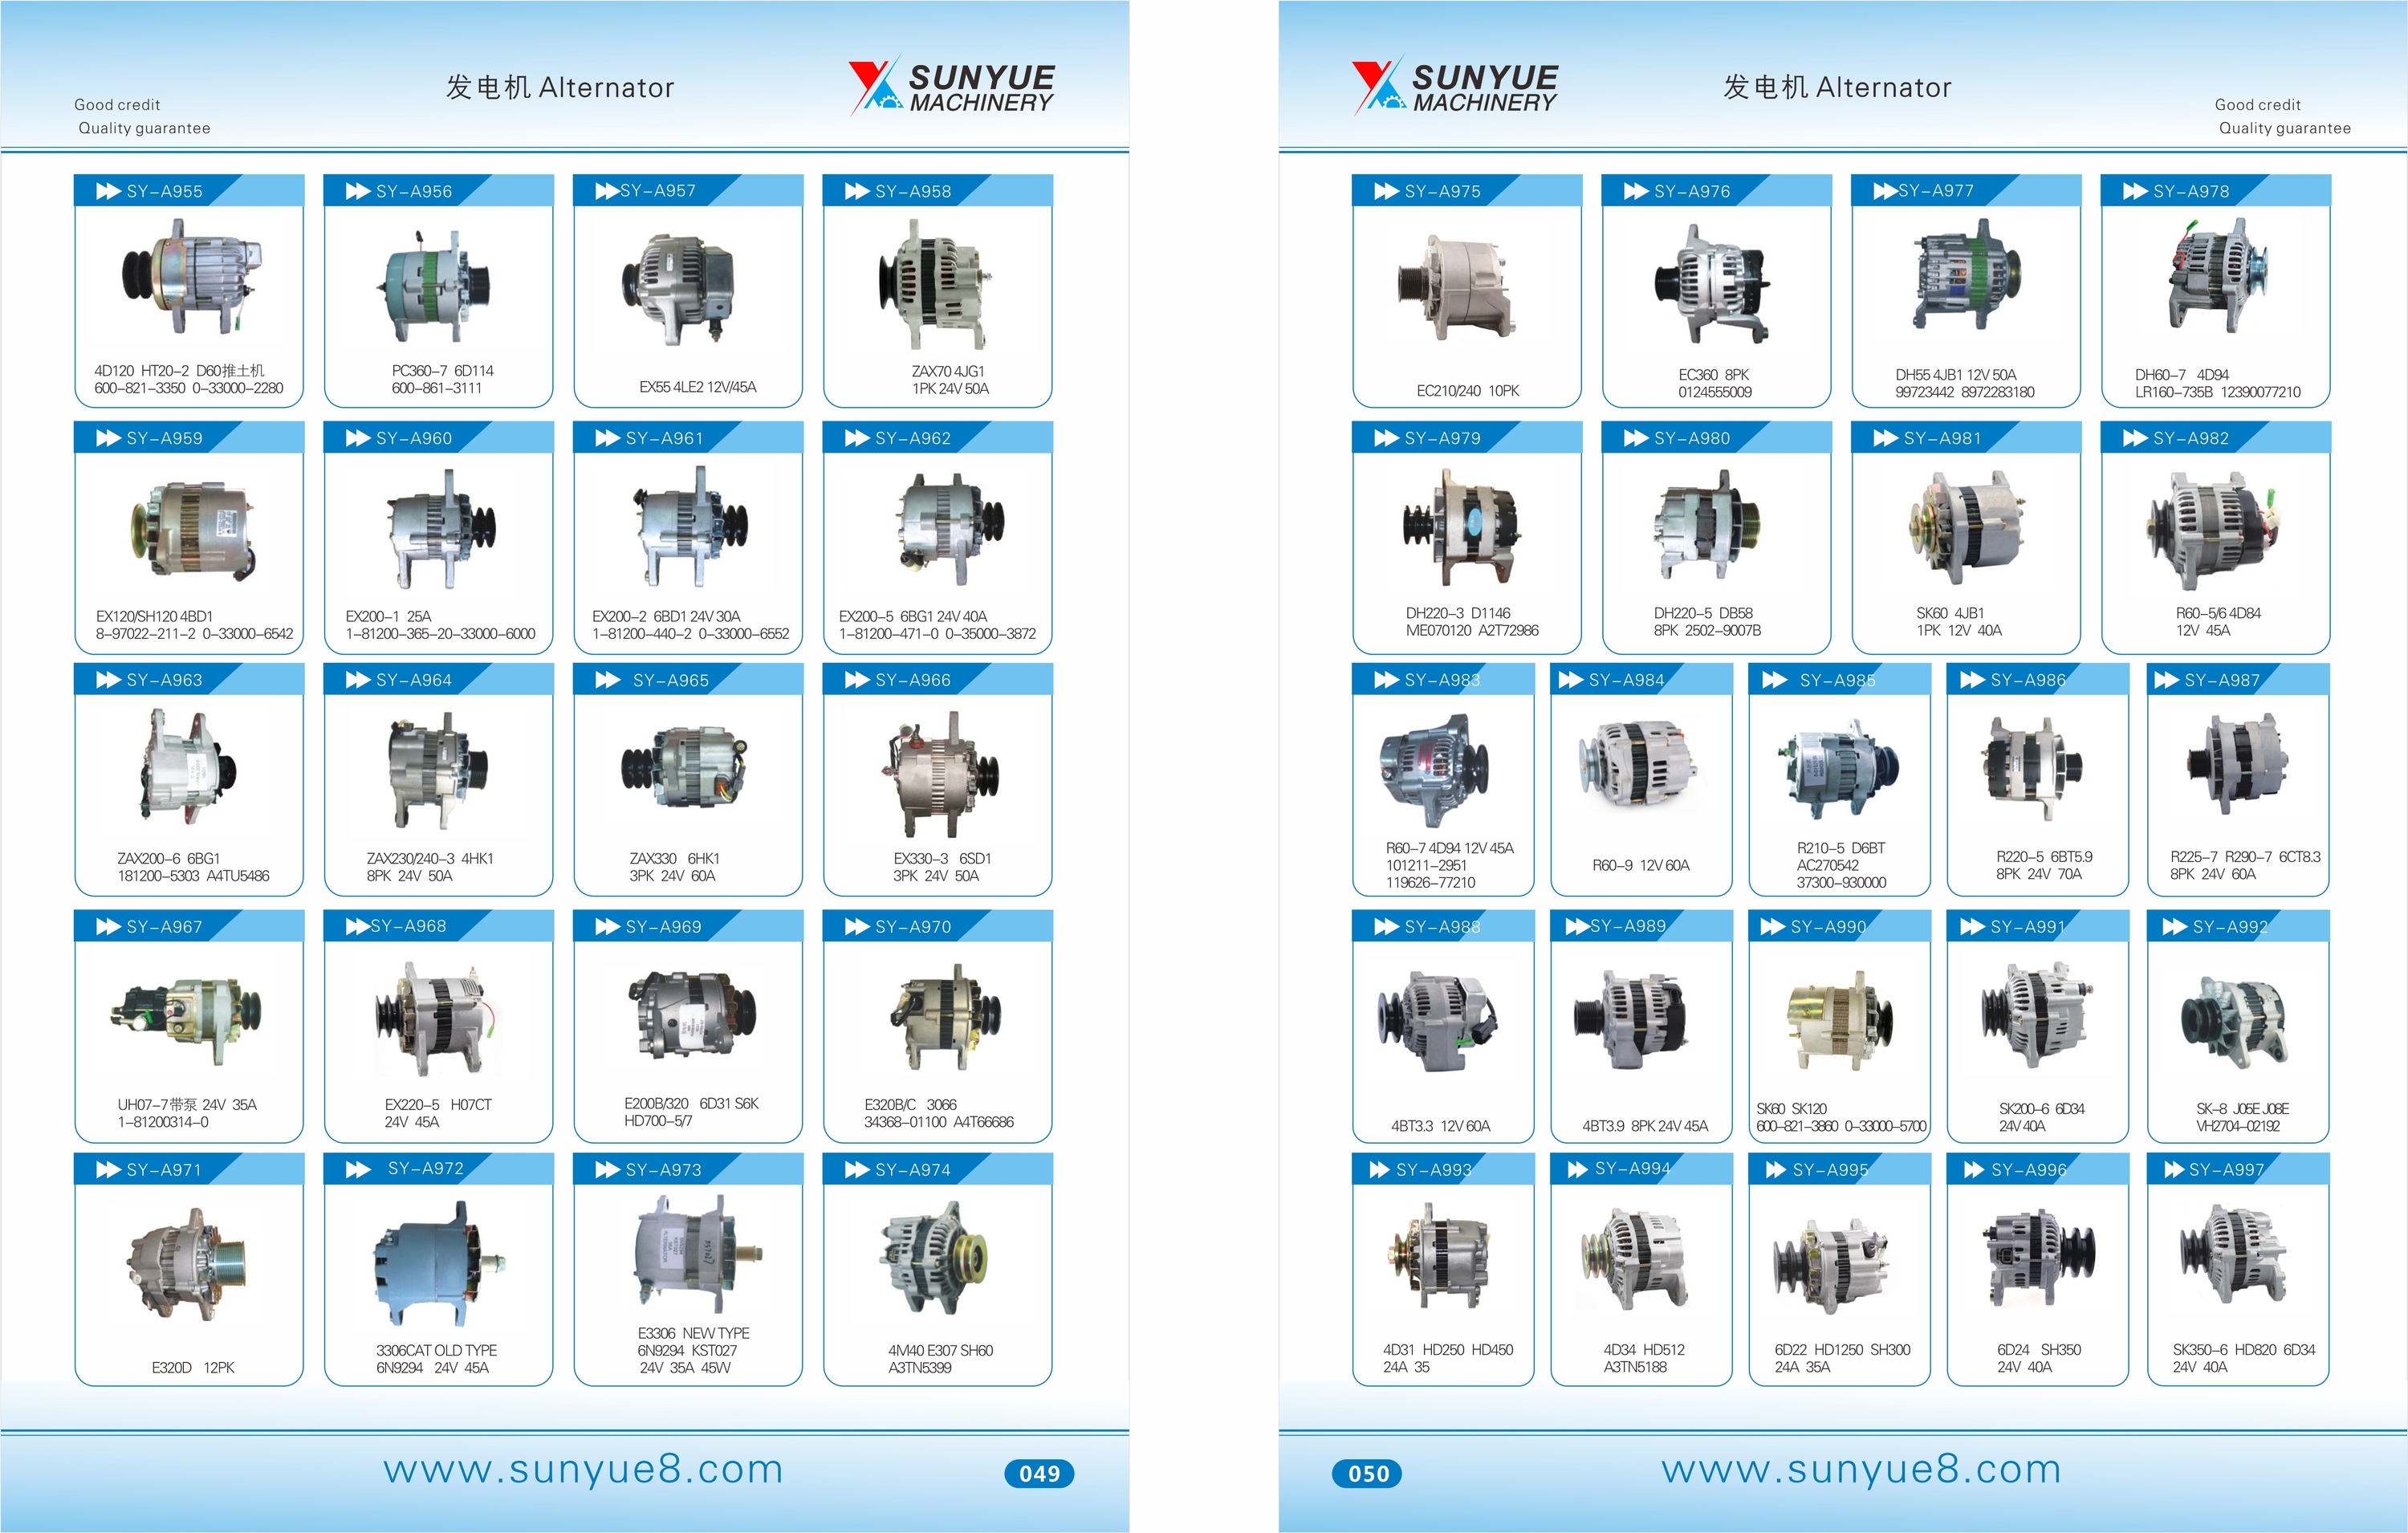Open www.sunyue8.com link on page 049
The image size is (2408, 1533).
pyautogui.click(x=583, y=1469)
